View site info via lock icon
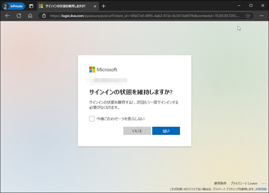Image resolution: width=269 pixels, height=193 pixels. (44, 16)
